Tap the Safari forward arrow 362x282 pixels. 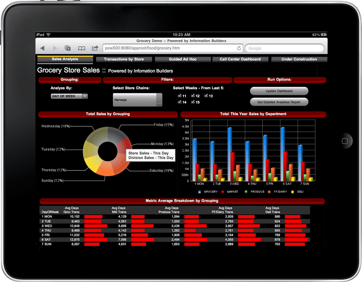(55, 48)
